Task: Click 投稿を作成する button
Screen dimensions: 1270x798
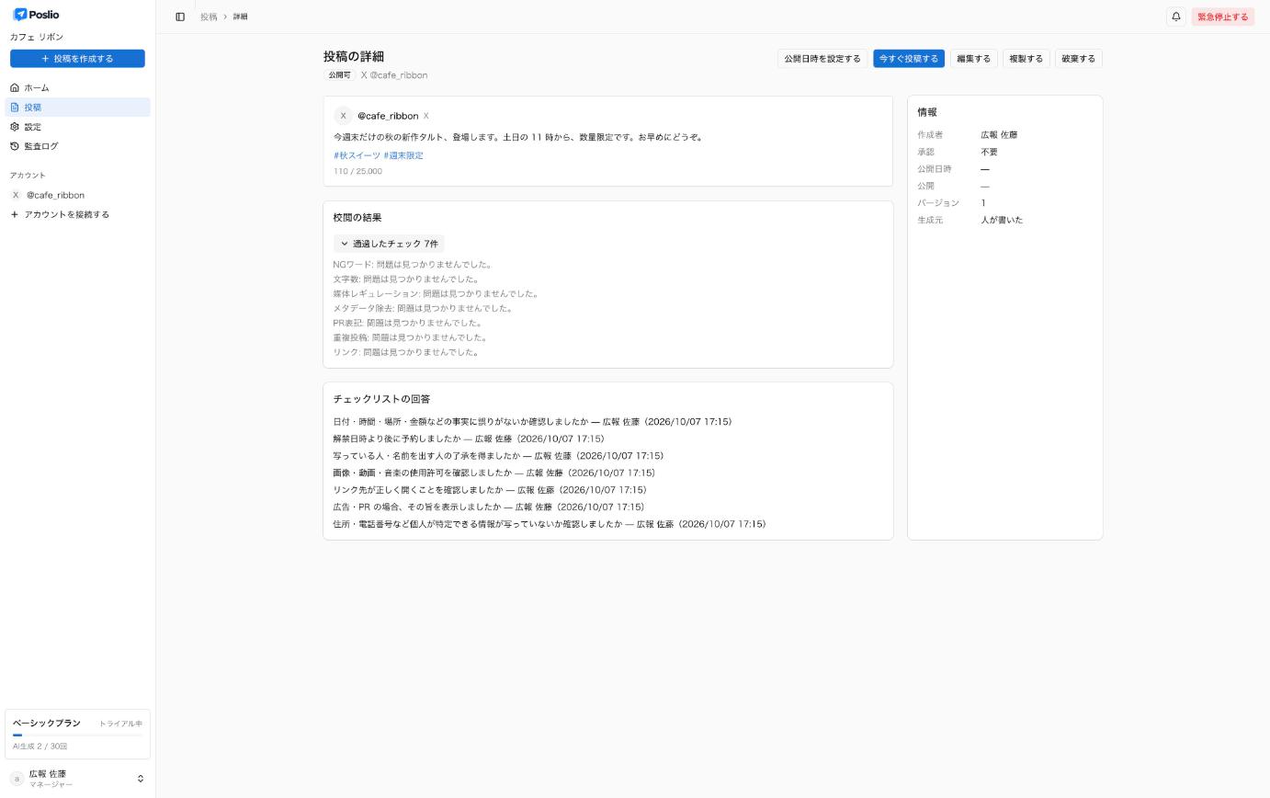Action: [77, 59]
